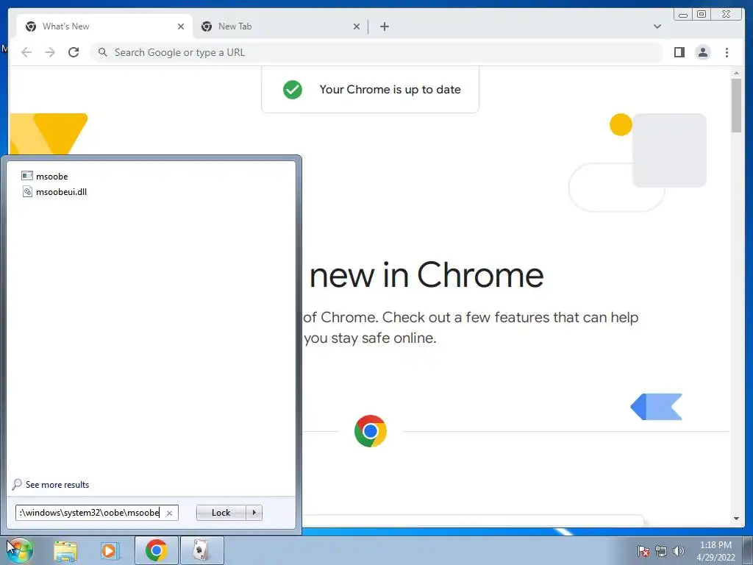Click the scrollbar down arrow
753x565 pixels.
click(x=736, y=519)
